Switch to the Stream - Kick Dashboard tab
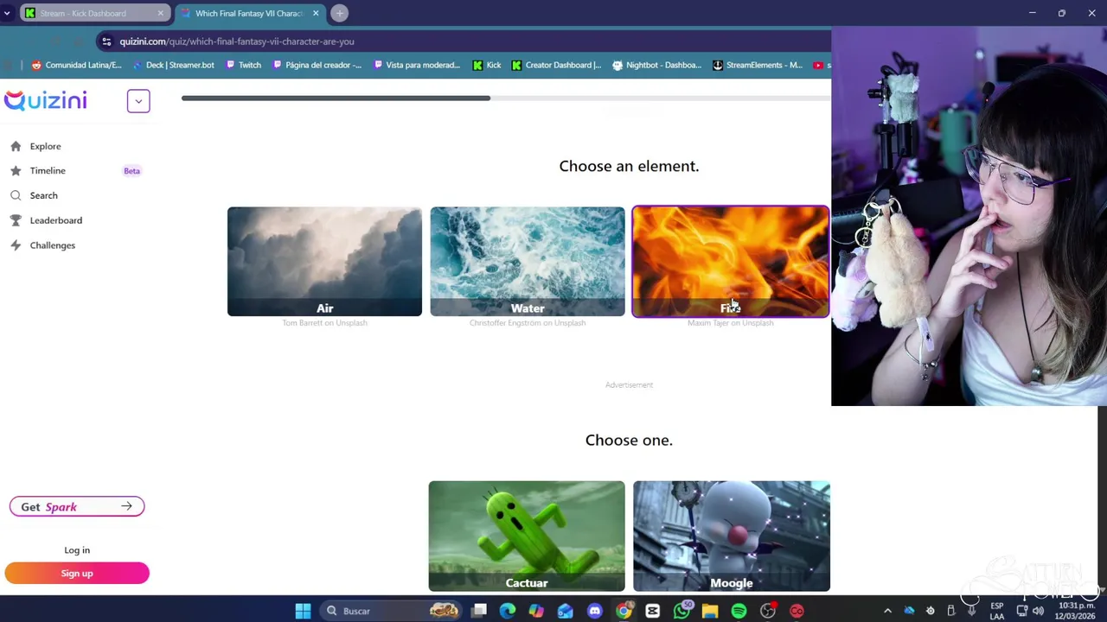Image resolution: width=1107 pixels, height=622 pixels. [x=93, y=13]
